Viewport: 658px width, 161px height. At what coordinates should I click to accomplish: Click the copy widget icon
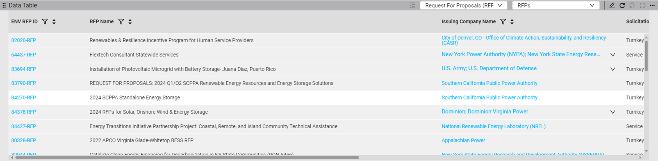[632, 6]
